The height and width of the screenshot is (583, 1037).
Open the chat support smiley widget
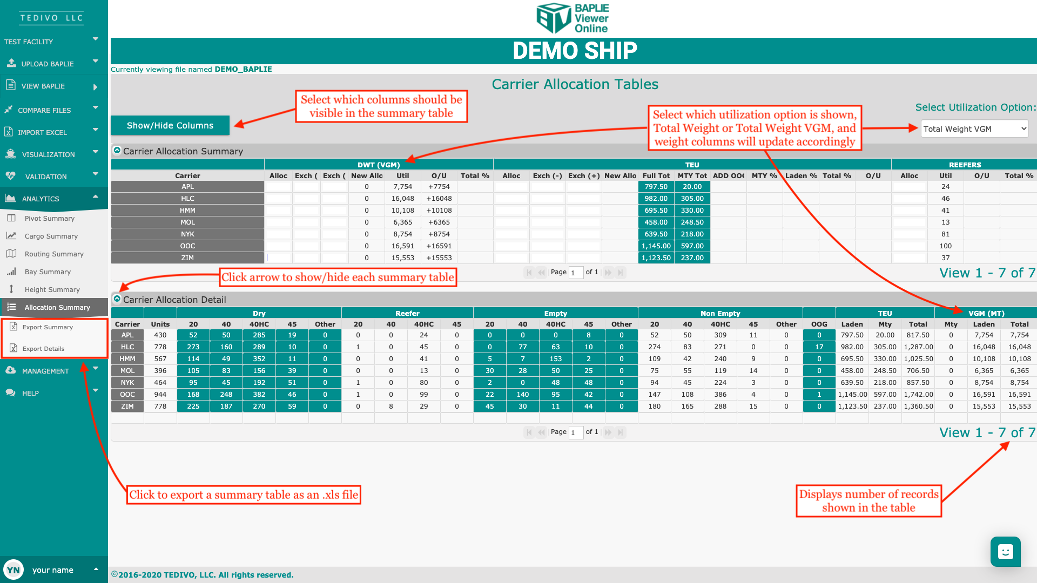1005,552
